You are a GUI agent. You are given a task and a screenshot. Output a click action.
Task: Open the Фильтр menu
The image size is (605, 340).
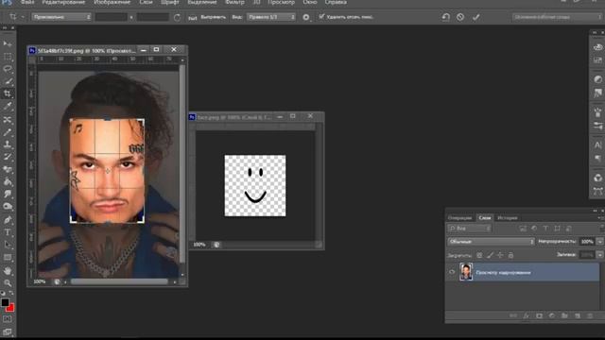[x=234, y=2]
